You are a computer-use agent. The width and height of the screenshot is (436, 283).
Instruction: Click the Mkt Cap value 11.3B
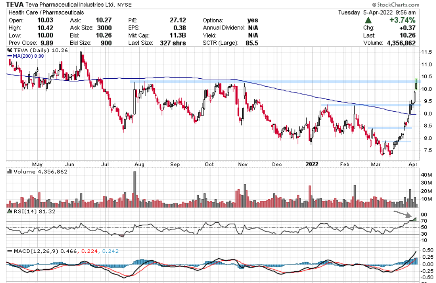(x=178, y=35)
